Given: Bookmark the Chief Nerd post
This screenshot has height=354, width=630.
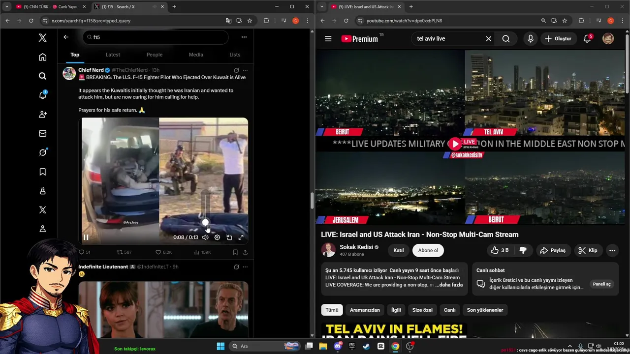Looking at the screenshot, I should (x=235, y=252).
